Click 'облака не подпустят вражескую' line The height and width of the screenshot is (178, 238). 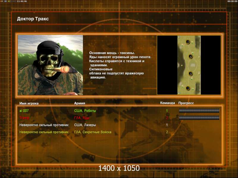116,73
